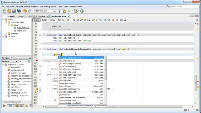Click the Shift Line Left icon
Screen dimensions: 201x113
pyautogui.click(x=105, y=20)
